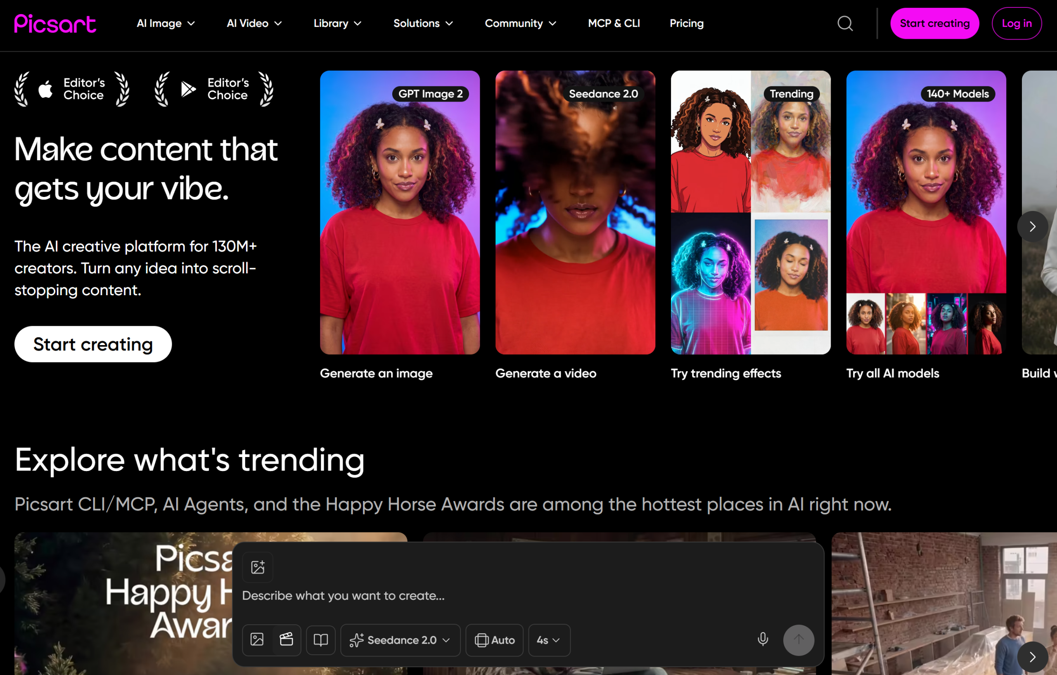Open the Picsart Happy Horse Awards trending card
Image resolution: width=1057 pixels, height=675 pixels.
click(123, 604)
